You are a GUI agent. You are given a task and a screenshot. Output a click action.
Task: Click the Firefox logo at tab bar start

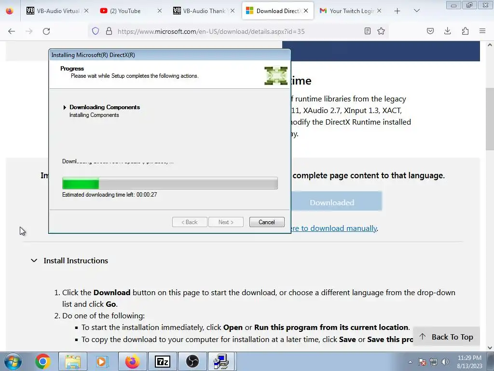click(x=10, y=11)
